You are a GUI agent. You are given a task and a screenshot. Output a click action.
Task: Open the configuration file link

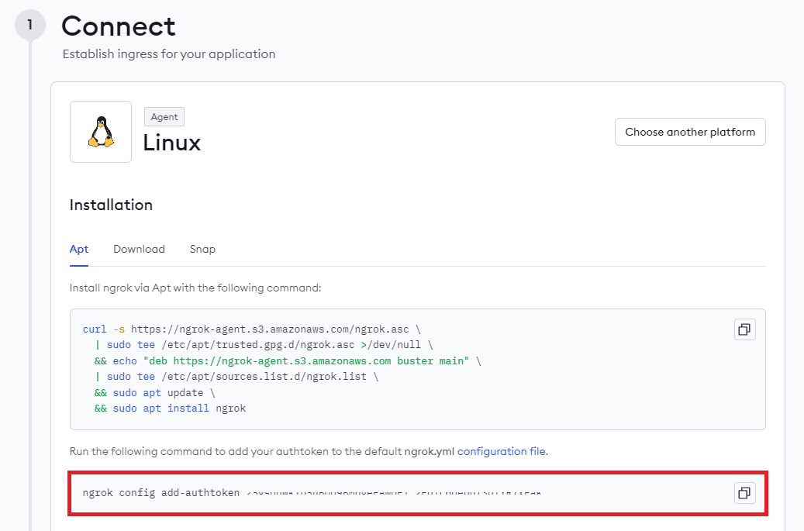(501, 452)
